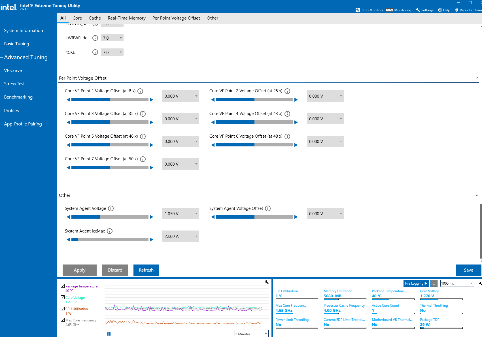Click info icon for tWRWR_dd
This screenshot has height=337, width=482.
[x=95, y=38]
